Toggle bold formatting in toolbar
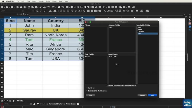This screenshot has width=192, height=108. point(38,11)
